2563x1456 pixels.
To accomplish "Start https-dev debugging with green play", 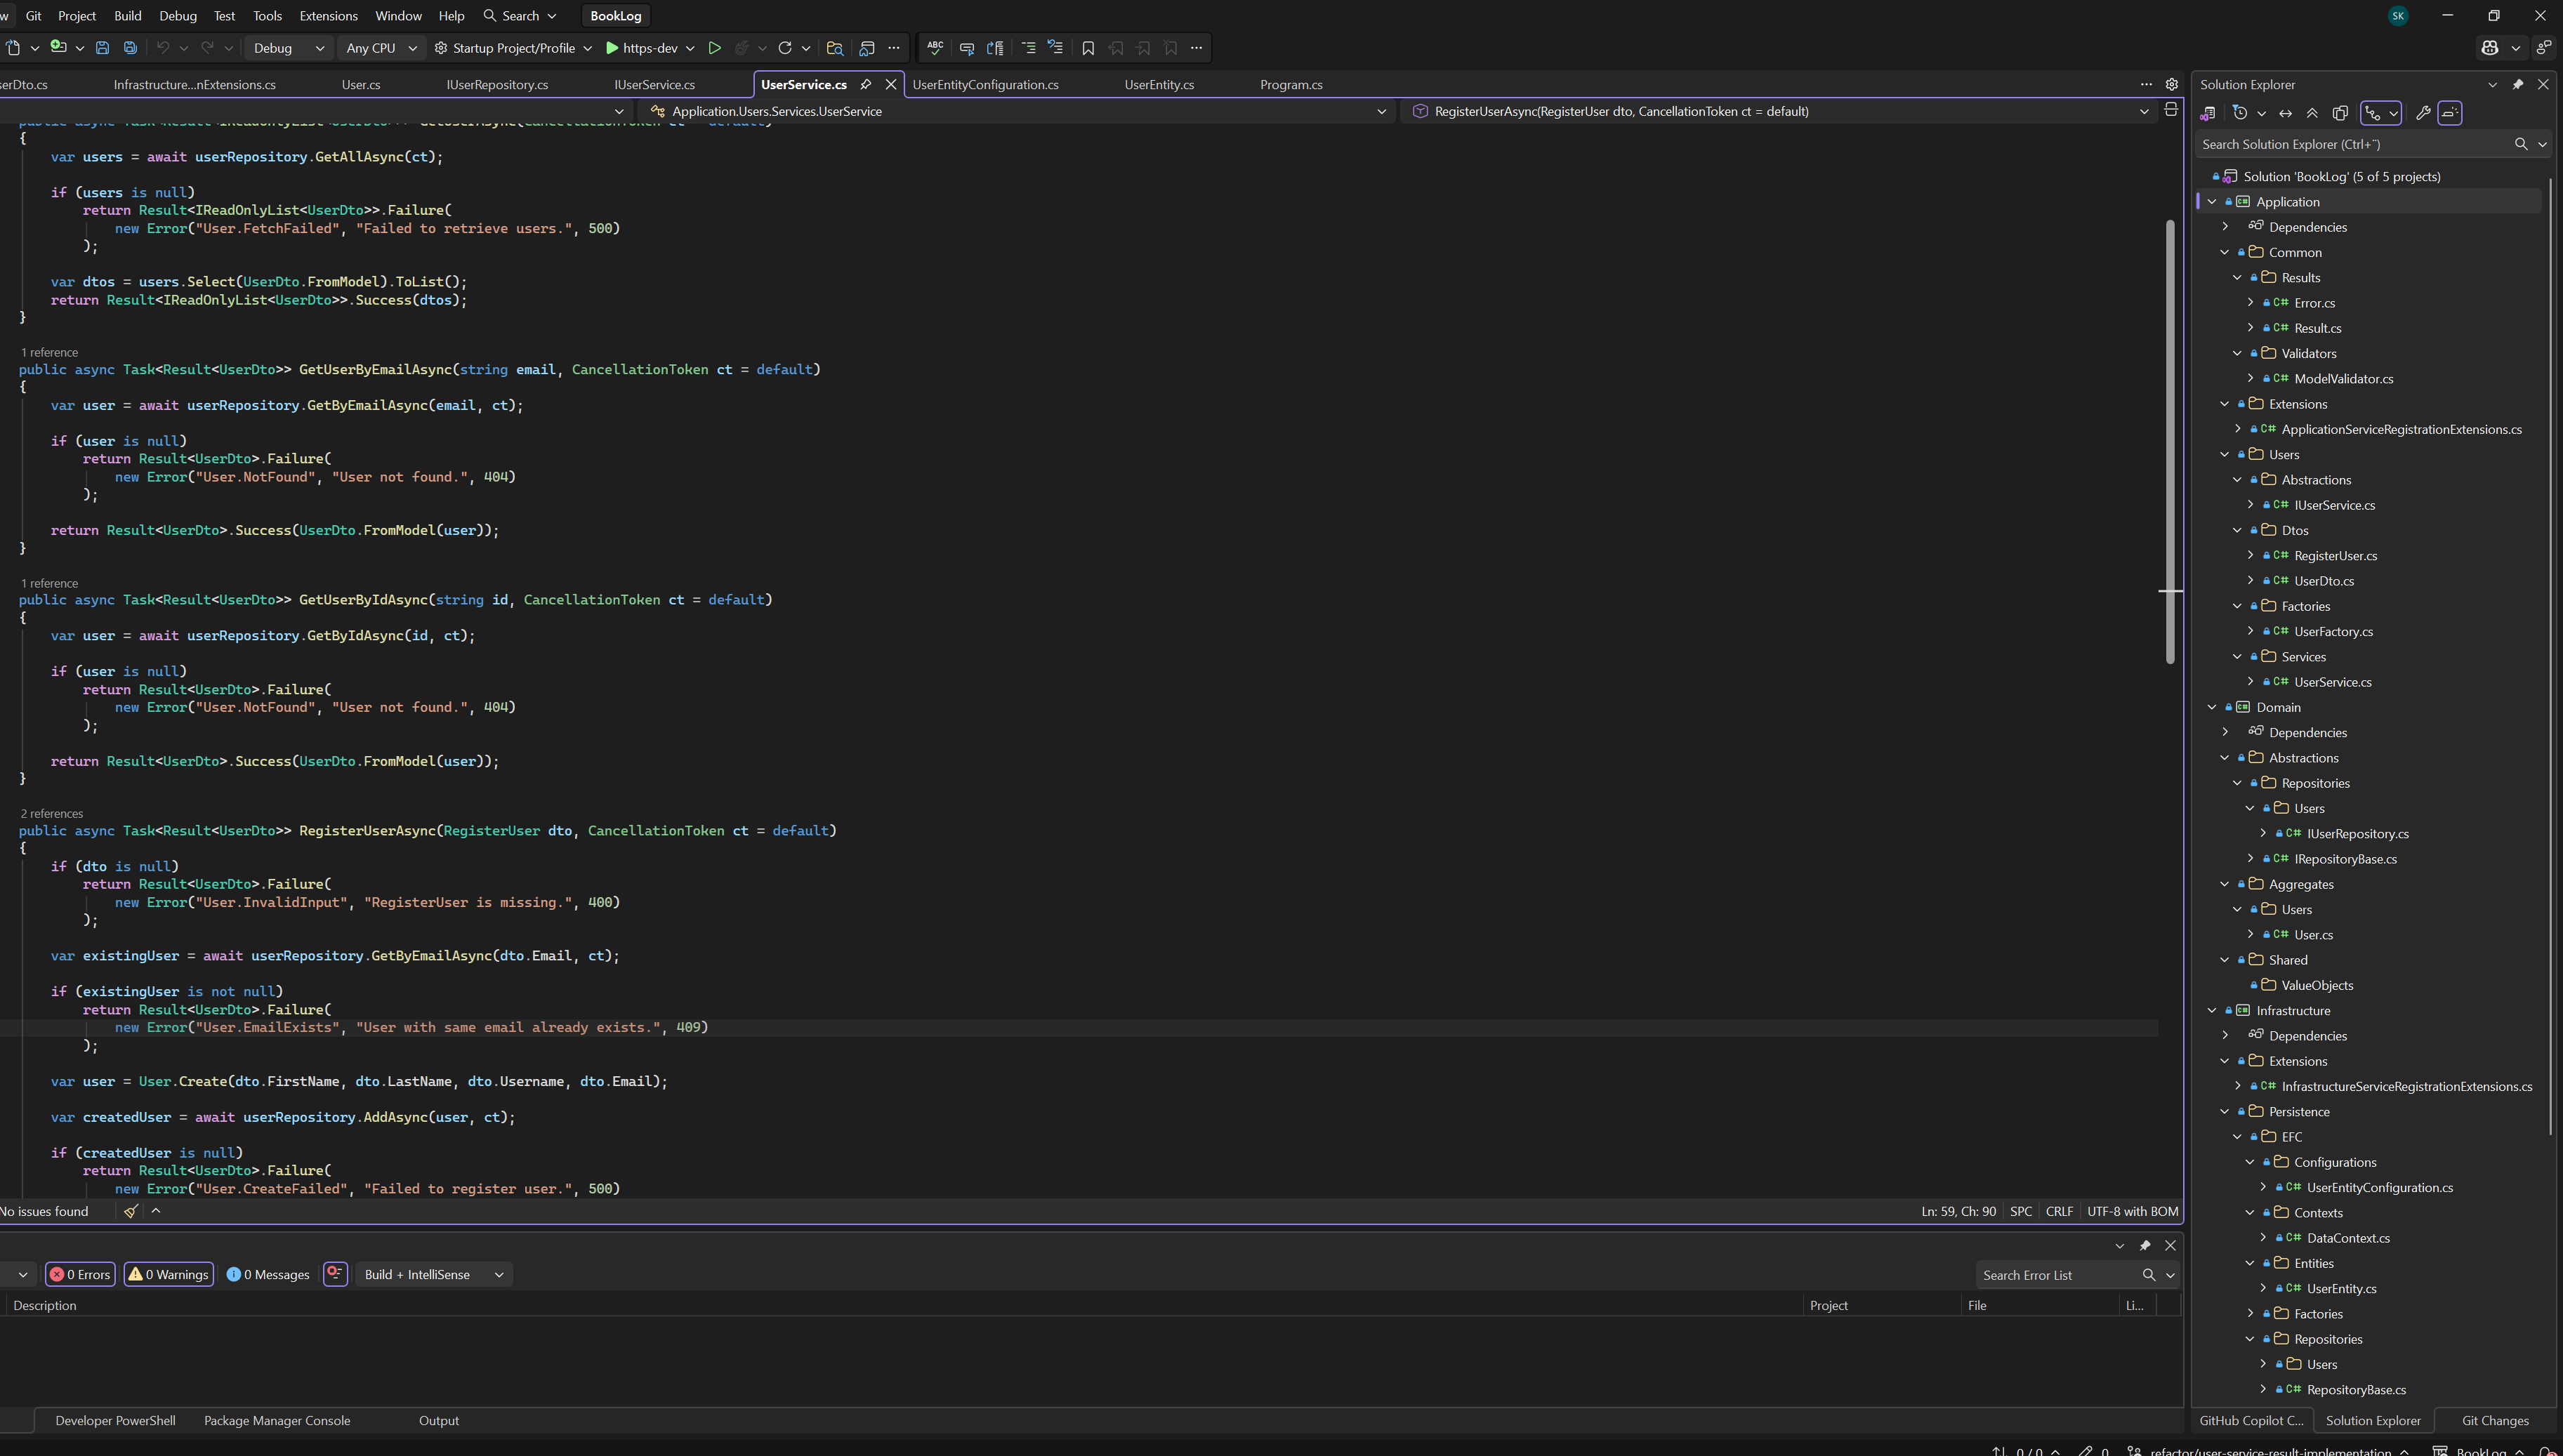I will (x=612, y=48).
